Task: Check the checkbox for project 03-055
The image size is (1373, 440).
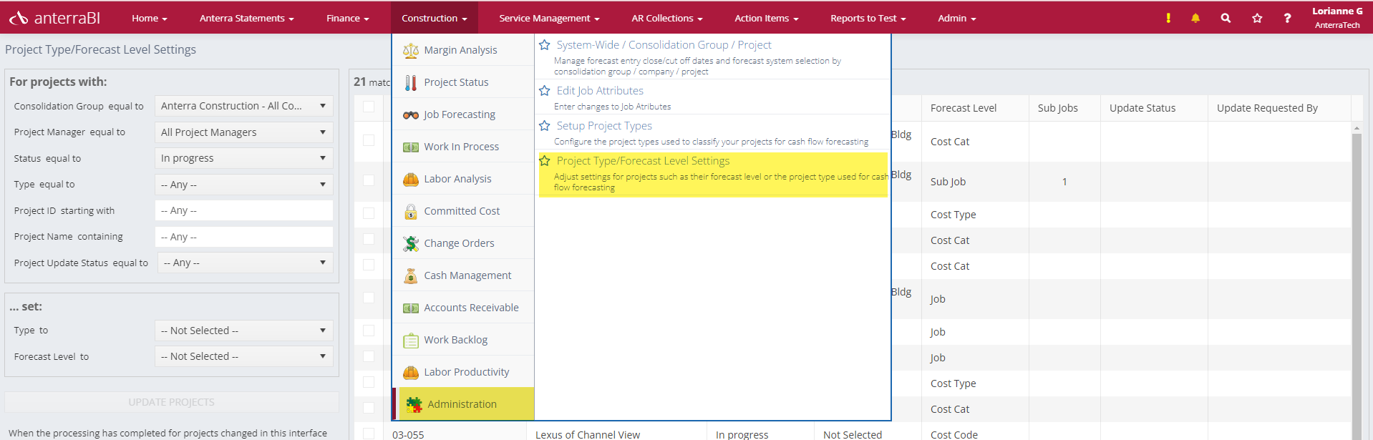Action: [369, 434]
